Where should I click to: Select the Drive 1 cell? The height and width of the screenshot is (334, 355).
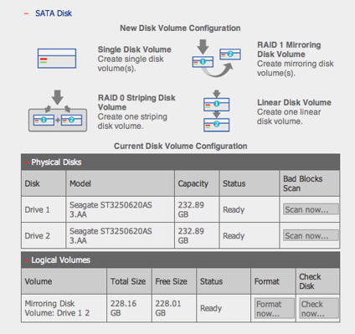(44, 209)
